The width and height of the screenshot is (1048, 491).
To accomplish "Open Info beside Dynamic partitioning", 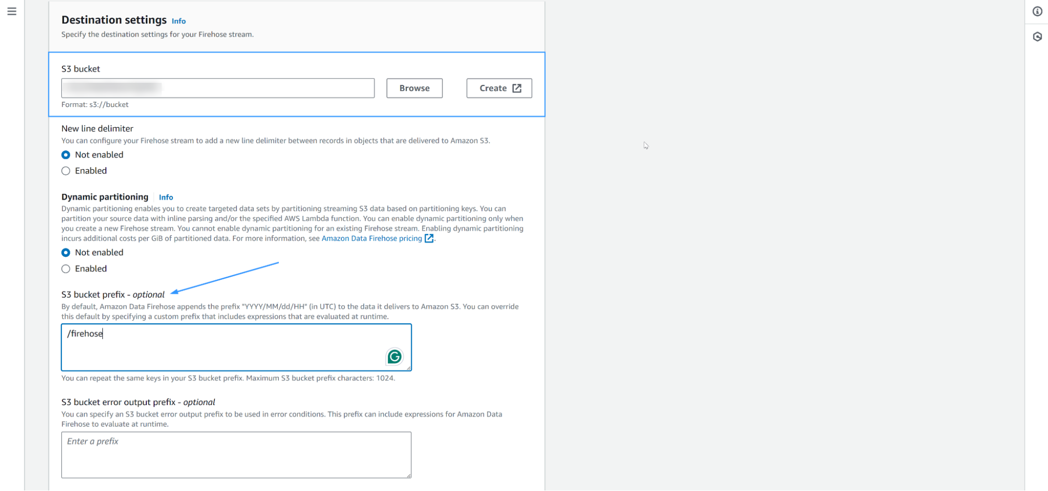I will 166,197.
